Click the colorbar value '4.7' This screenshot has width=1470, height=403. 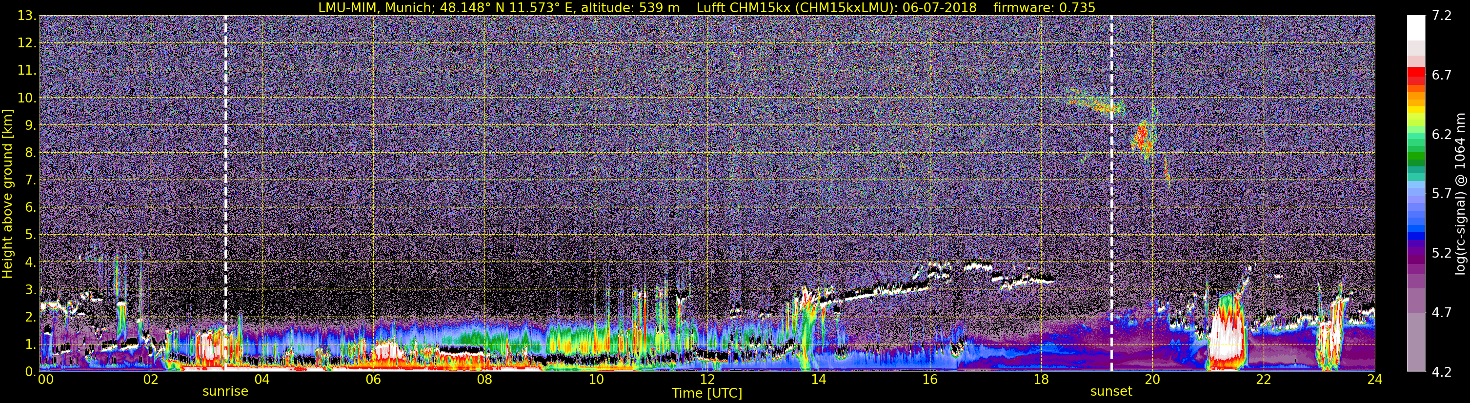coord(1442,313)
